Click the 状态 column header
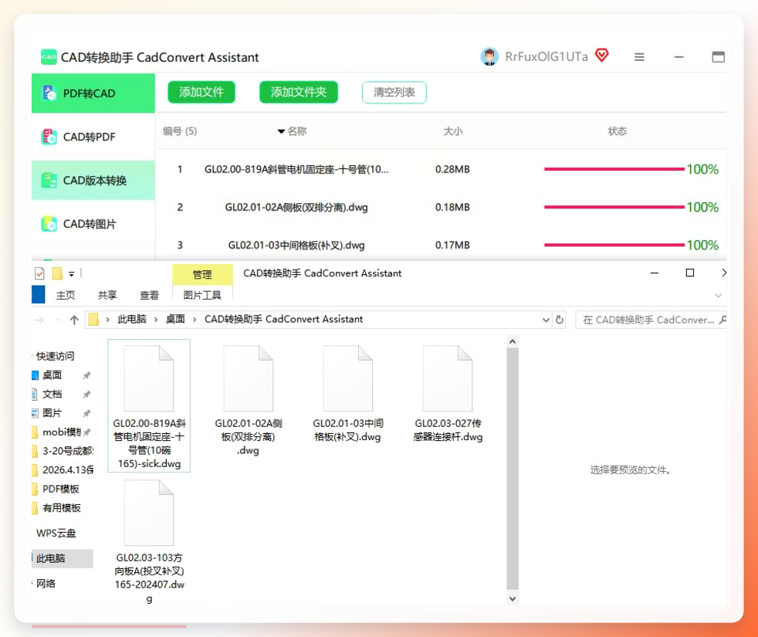758x637 pixels. [618, 131]
